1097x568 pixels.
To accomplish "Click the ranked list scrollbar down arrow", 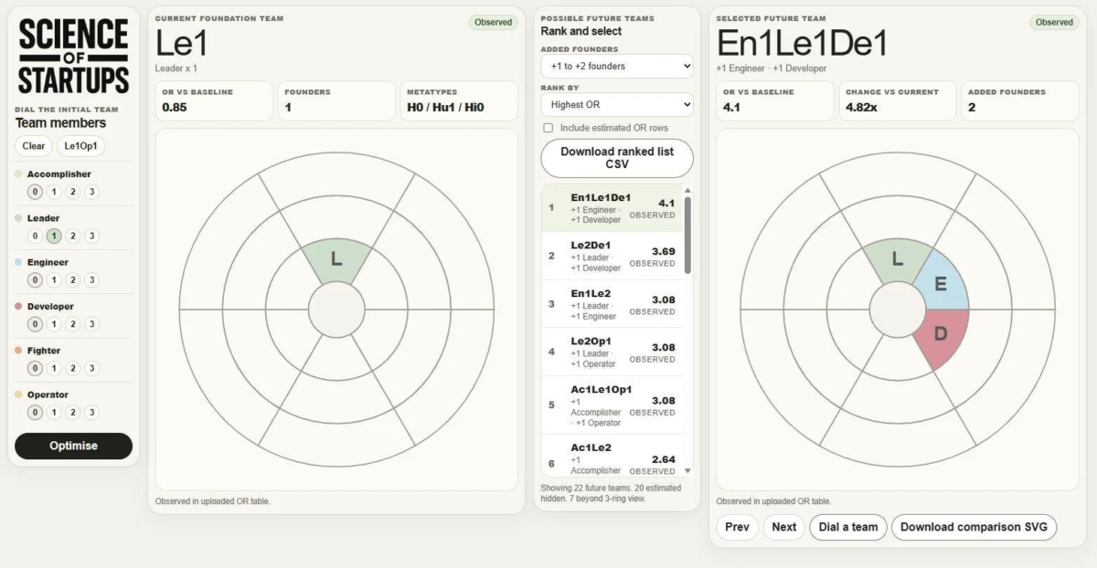I will point(687,470).
